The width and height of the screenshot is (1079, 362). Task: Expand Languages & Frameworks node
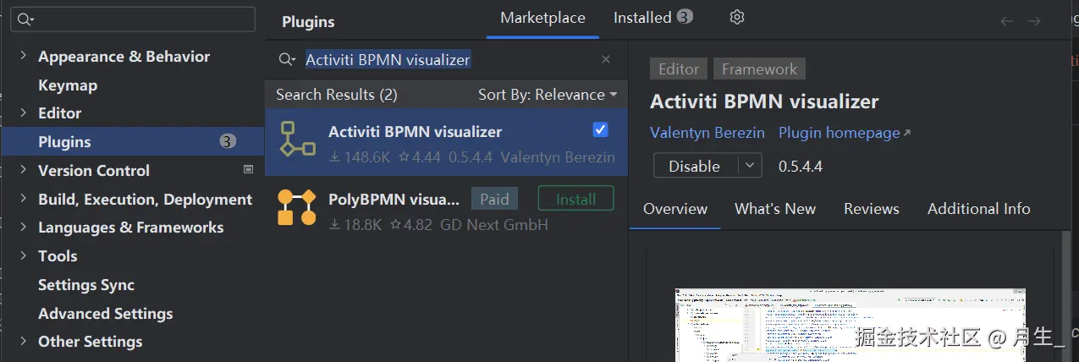tap(23, 227)
